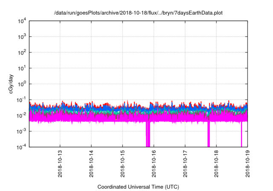Select the 2018-10-16 date tick label
The image size is (273, 191).
tap(154, 164)
